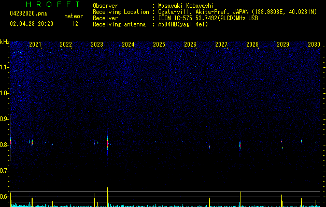Click the HROFFT title text
The width and height of the screenshot is (326, 207).
click(x=53, y=4)
